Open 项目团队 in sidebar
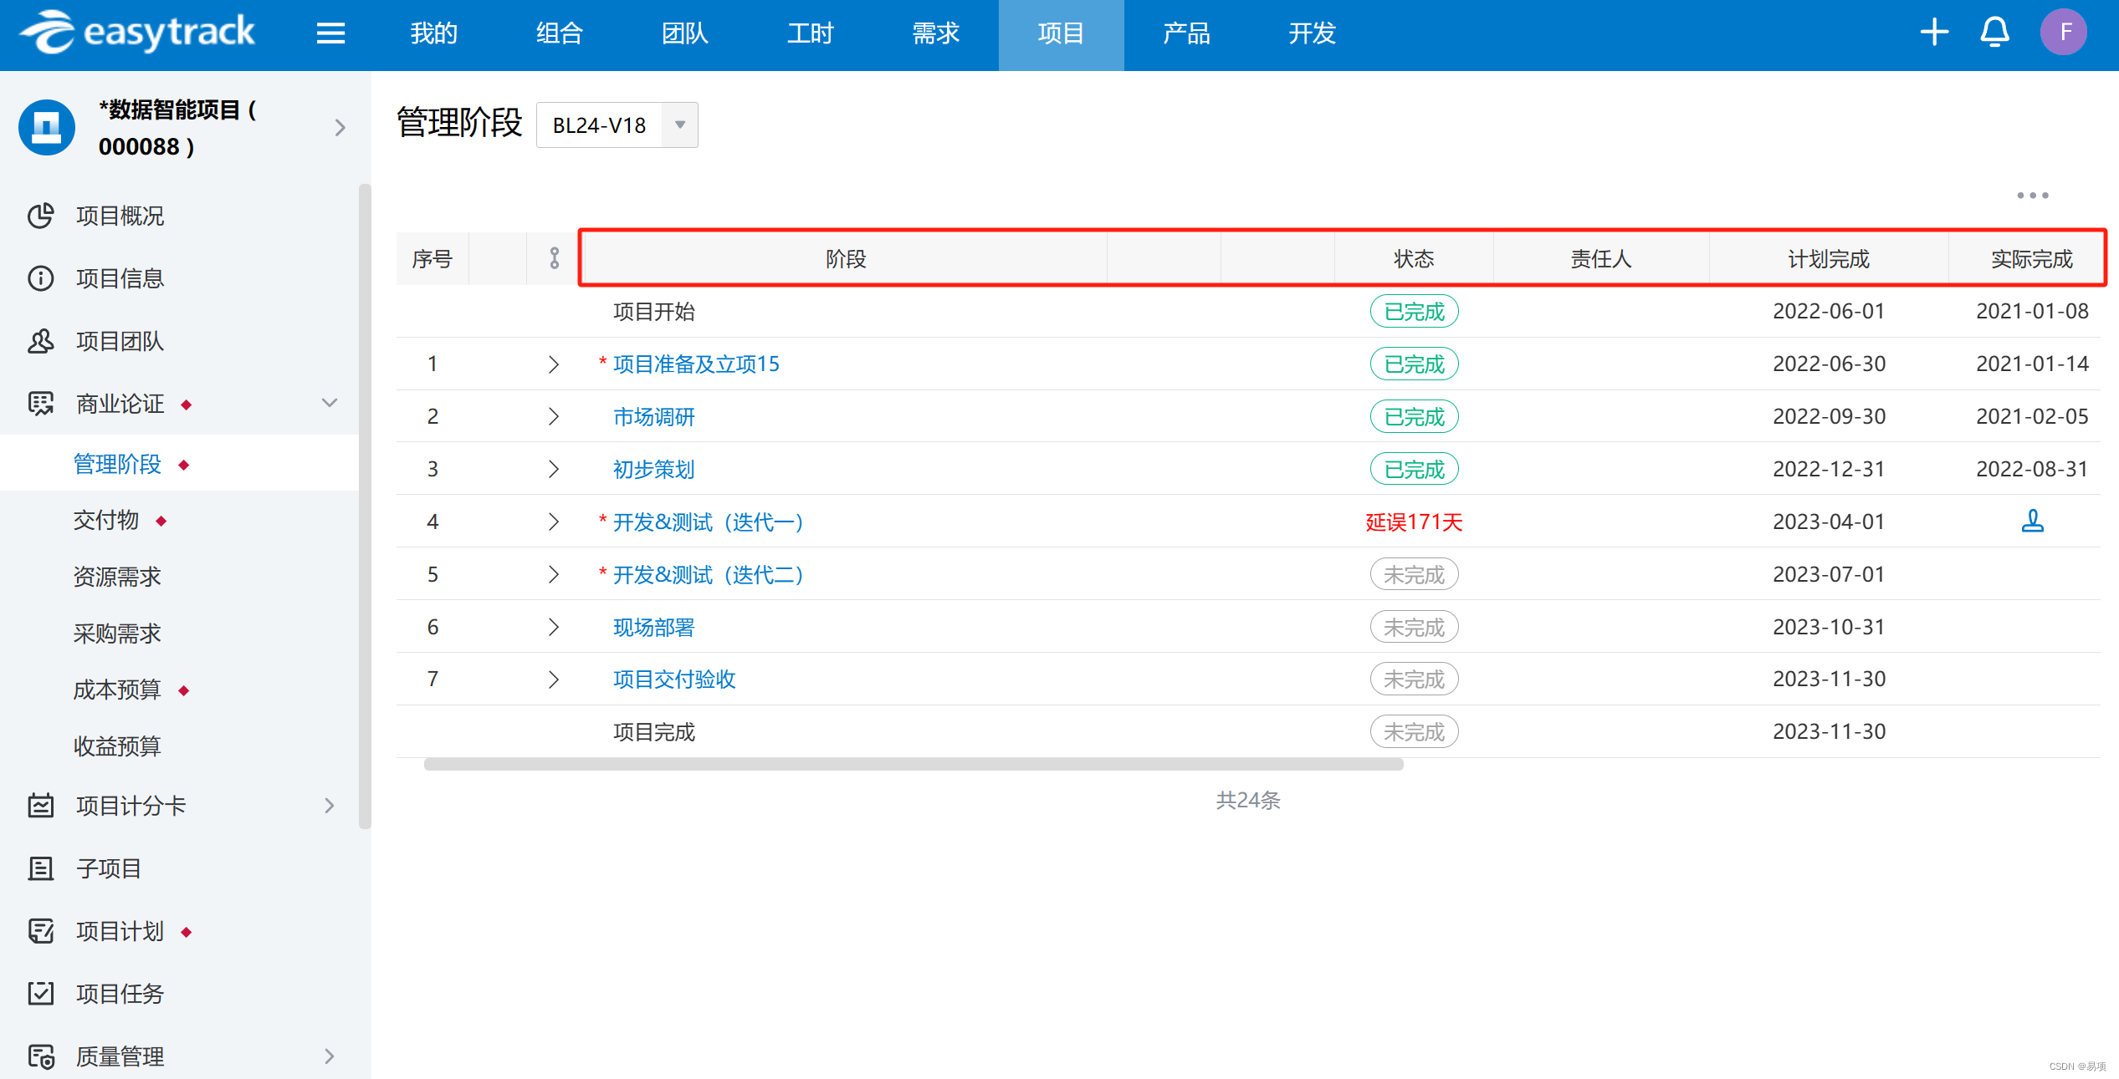 (120, 341)
